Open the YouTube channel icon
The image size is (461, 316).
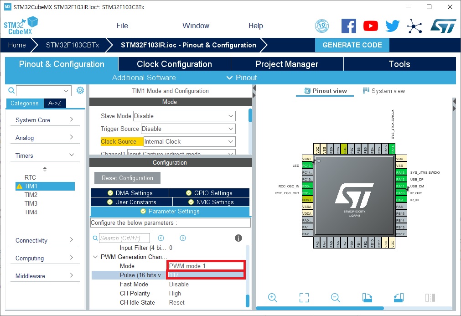(370, 26)
